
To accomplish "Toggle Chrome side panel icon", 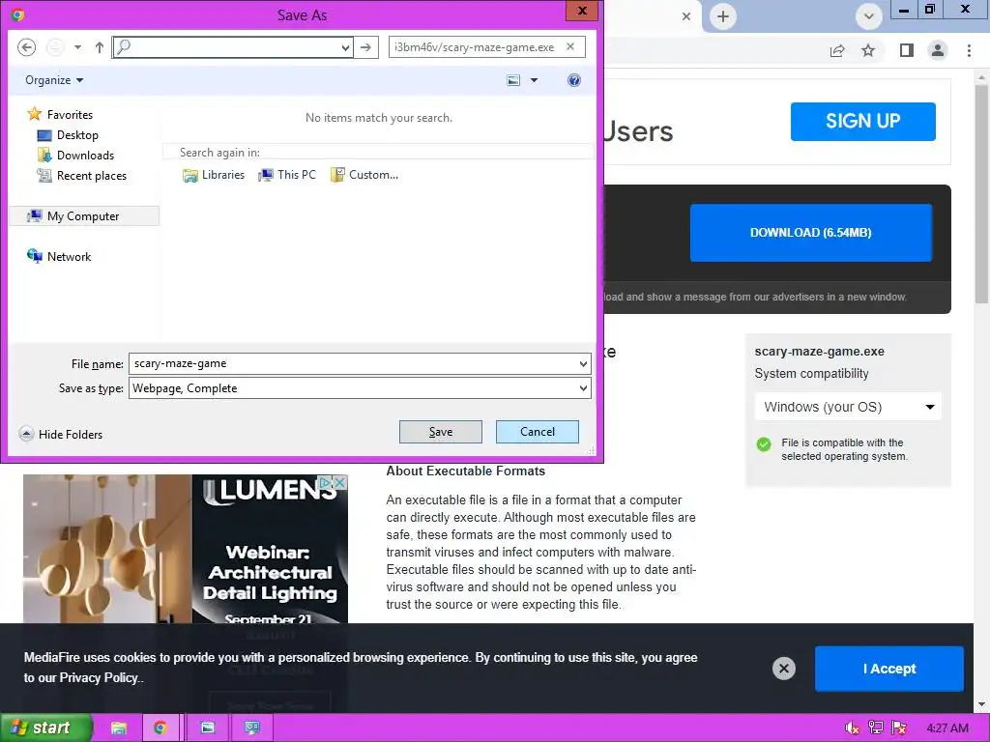I will coord(907,50).
